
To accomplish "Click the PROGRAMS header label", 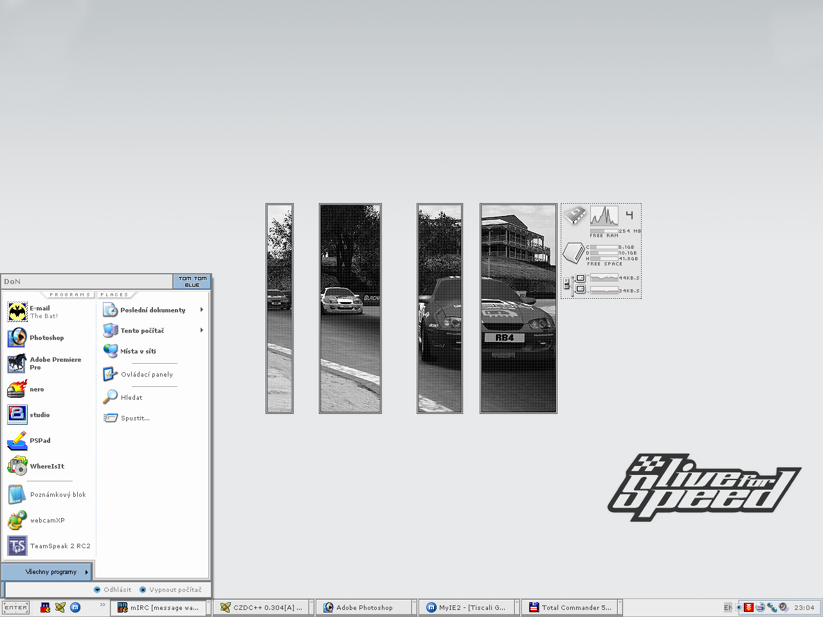I will tap(70, 295).
